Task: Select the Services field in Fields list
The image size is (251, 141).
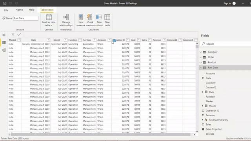Action: 210,134
